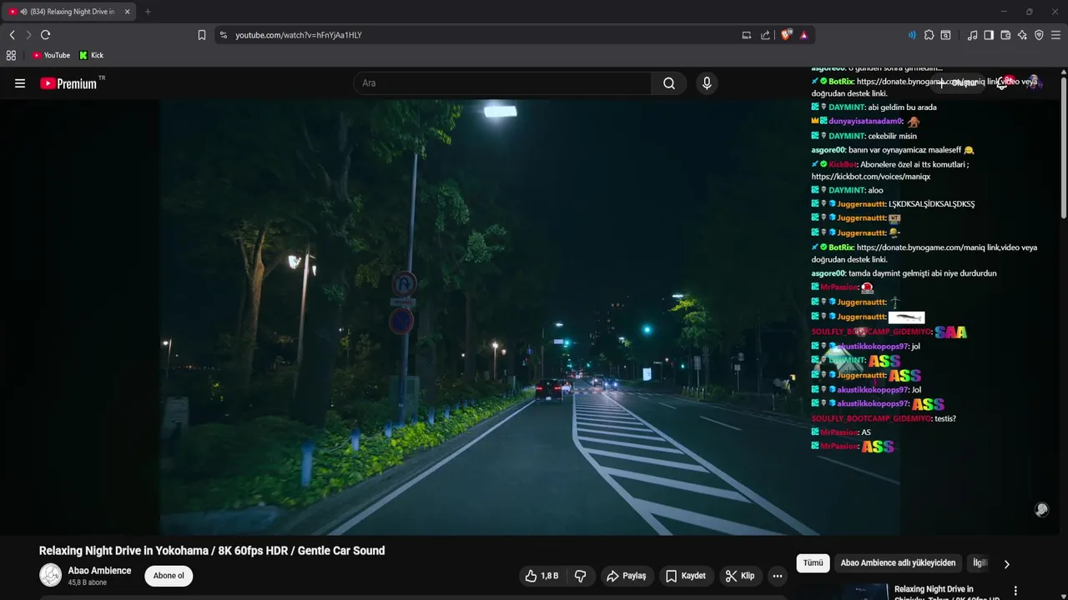Like the video showing 1,8 B
The image size is (1068, 600).
pyautogui.click(x=542, y=576)
